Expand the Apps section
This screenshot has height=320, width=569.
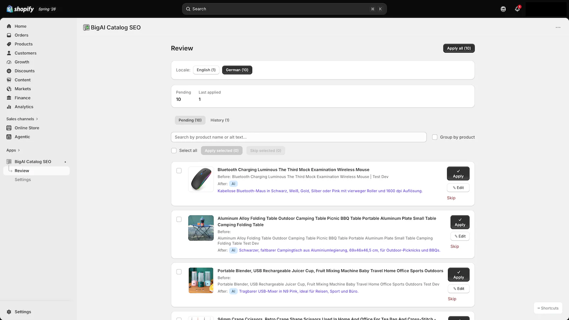[13, 150]
